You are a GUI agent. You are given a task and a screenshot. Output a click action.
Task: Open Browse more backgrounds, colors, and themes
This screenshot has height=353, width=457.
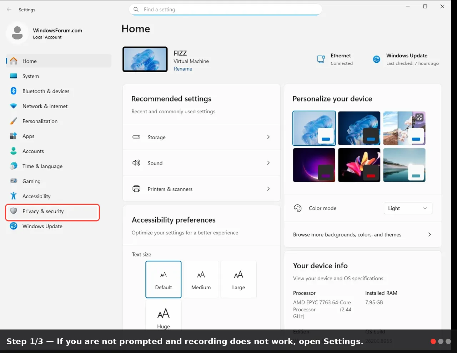363,234
